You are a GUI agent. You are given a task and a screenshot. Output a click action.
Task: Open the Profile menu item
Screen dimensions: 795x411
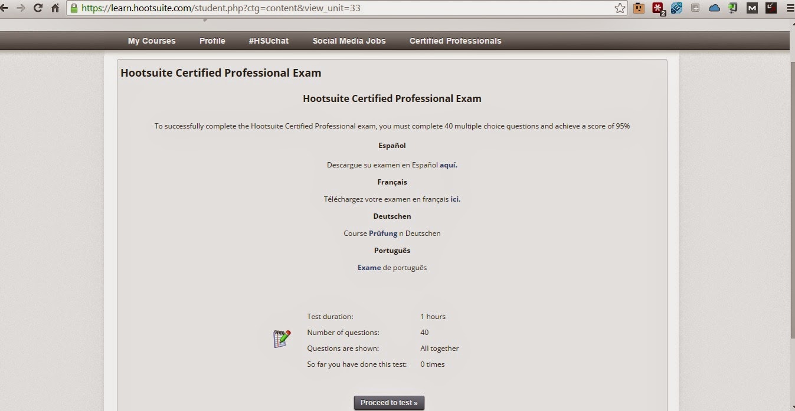[x=212, y=41]
